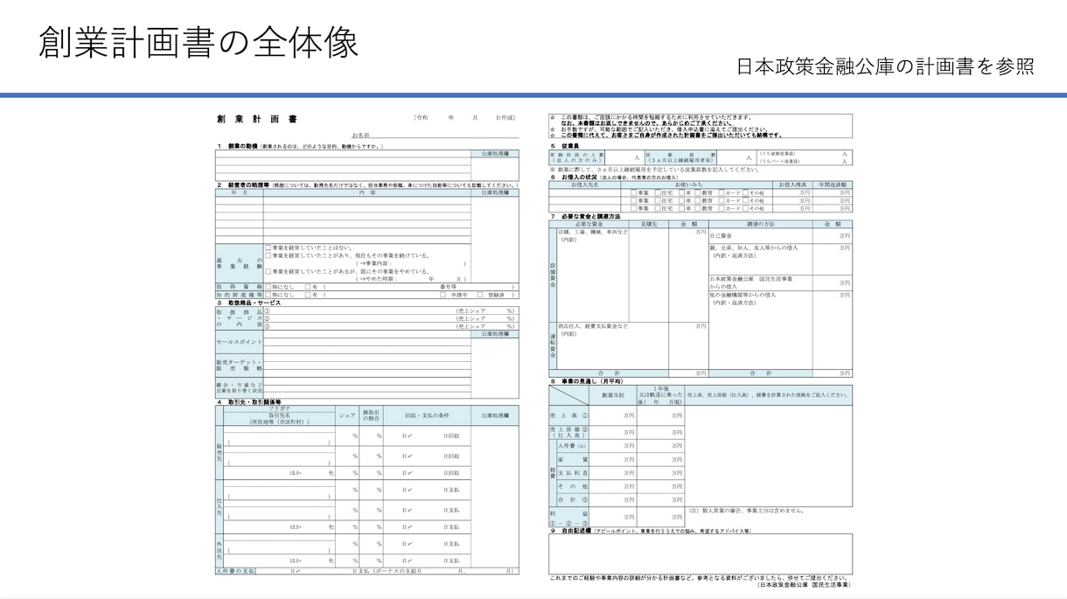This screenshot has width=1067, height=599.
Task: Click the '家賃' row label
Action: point(573,459)
